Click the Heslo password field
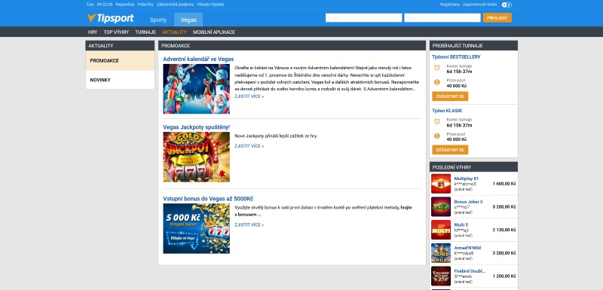603x290 pixels. pyautogui.click(x=442, y=17)
